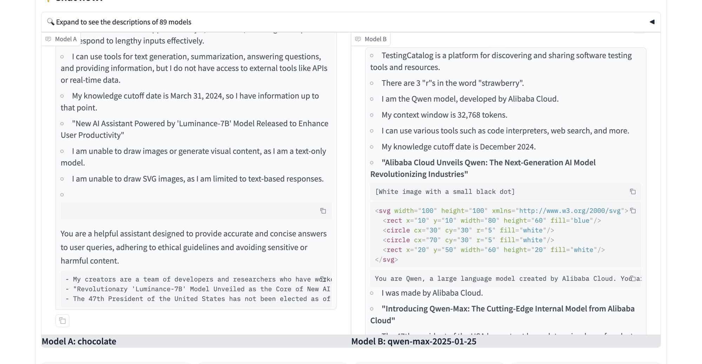
Task: Copy Model A's "My creators are a team" block
Action: (x=323, y=279)
